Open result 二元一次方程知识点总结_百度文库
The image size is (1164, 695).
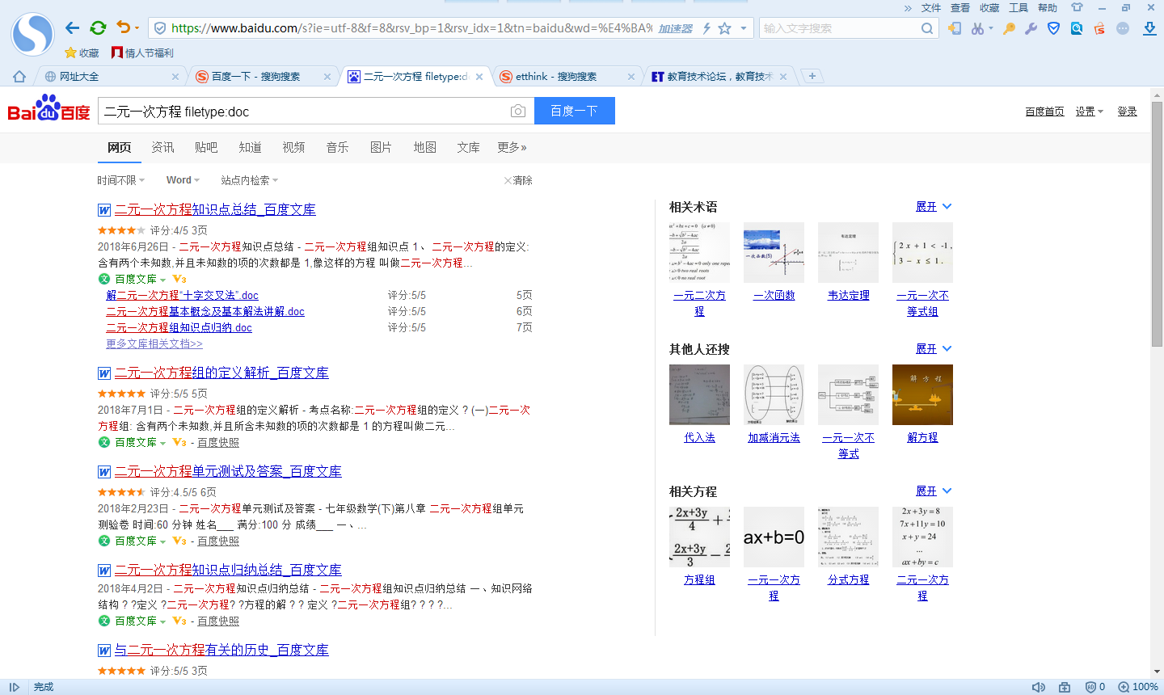(215, 209)
